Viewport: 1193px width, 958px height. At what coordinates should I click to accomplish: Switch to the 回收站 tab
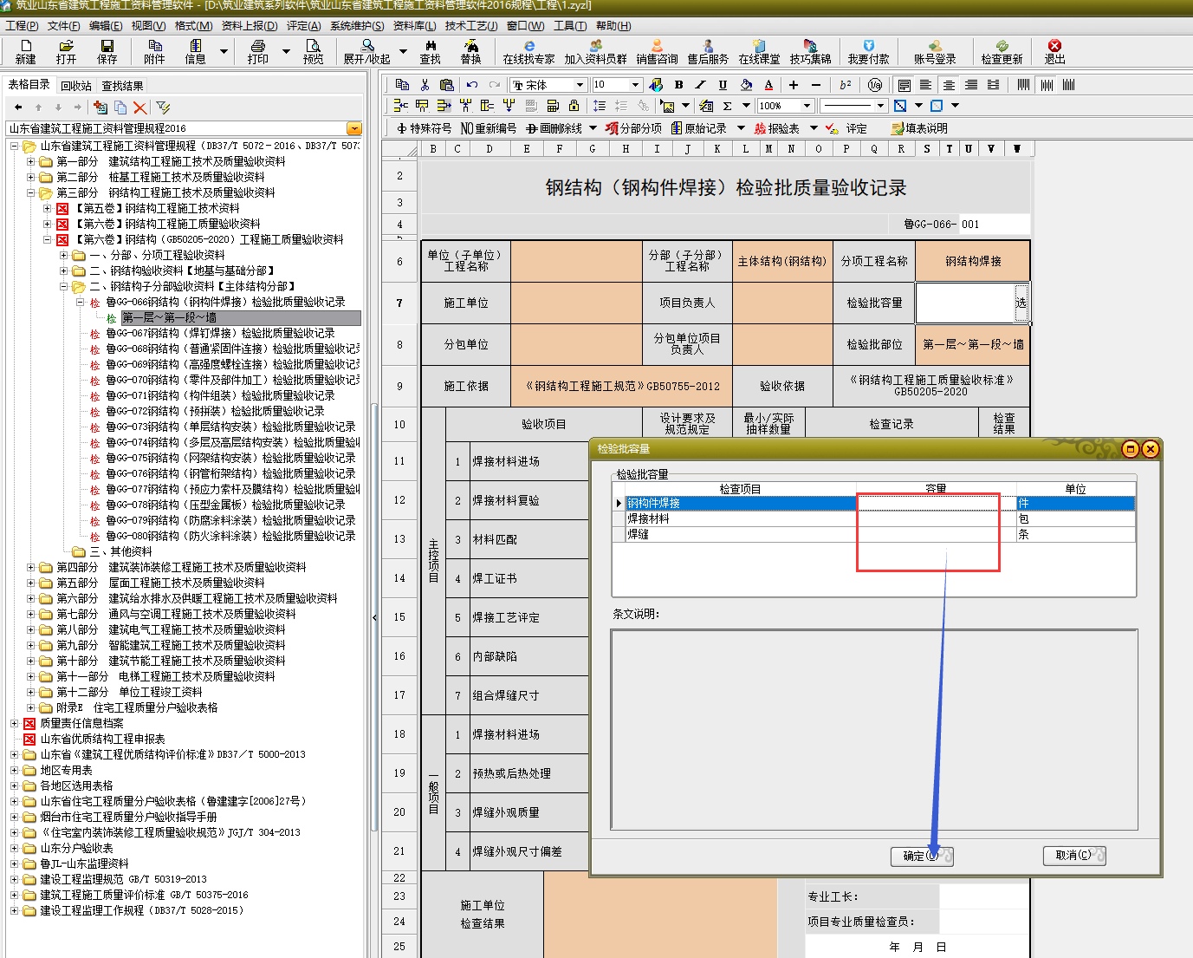tap(76, 86)
